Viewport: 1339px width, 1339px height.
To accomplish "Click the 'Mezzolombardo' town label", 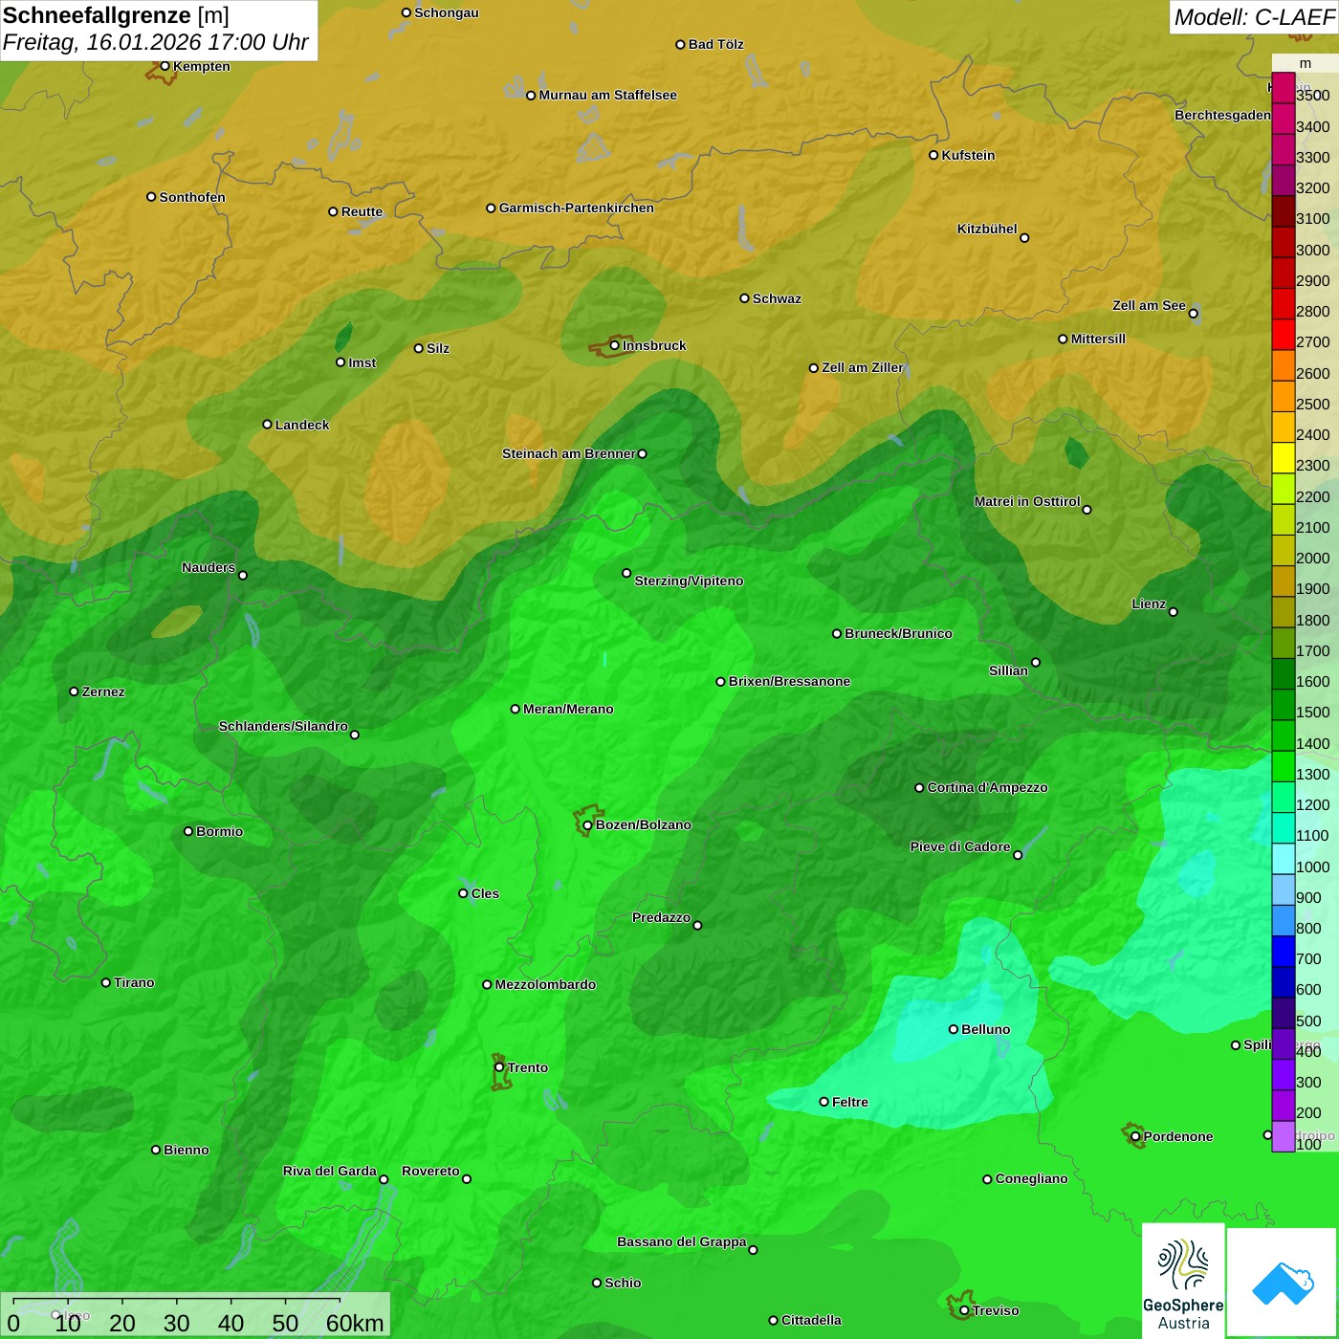I will click(x=545, y=984).
